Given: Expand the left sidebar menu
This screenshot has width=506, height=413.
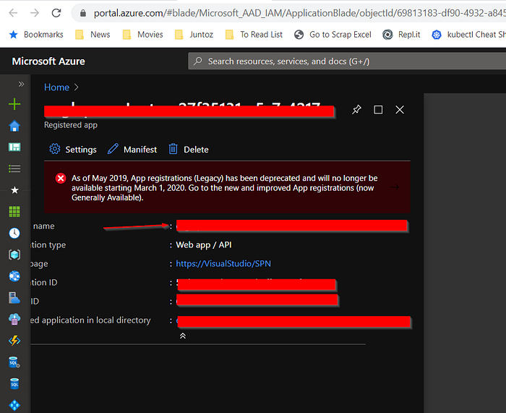Looking at the screenshot, I should 21,85.
